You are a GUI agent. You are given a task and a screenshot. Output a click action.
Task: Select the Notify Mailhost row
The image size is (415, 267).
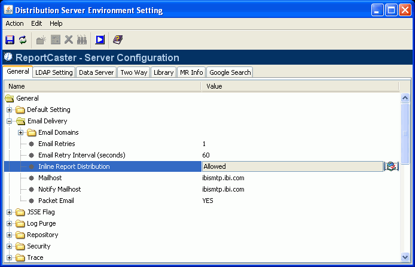(202, 189)
